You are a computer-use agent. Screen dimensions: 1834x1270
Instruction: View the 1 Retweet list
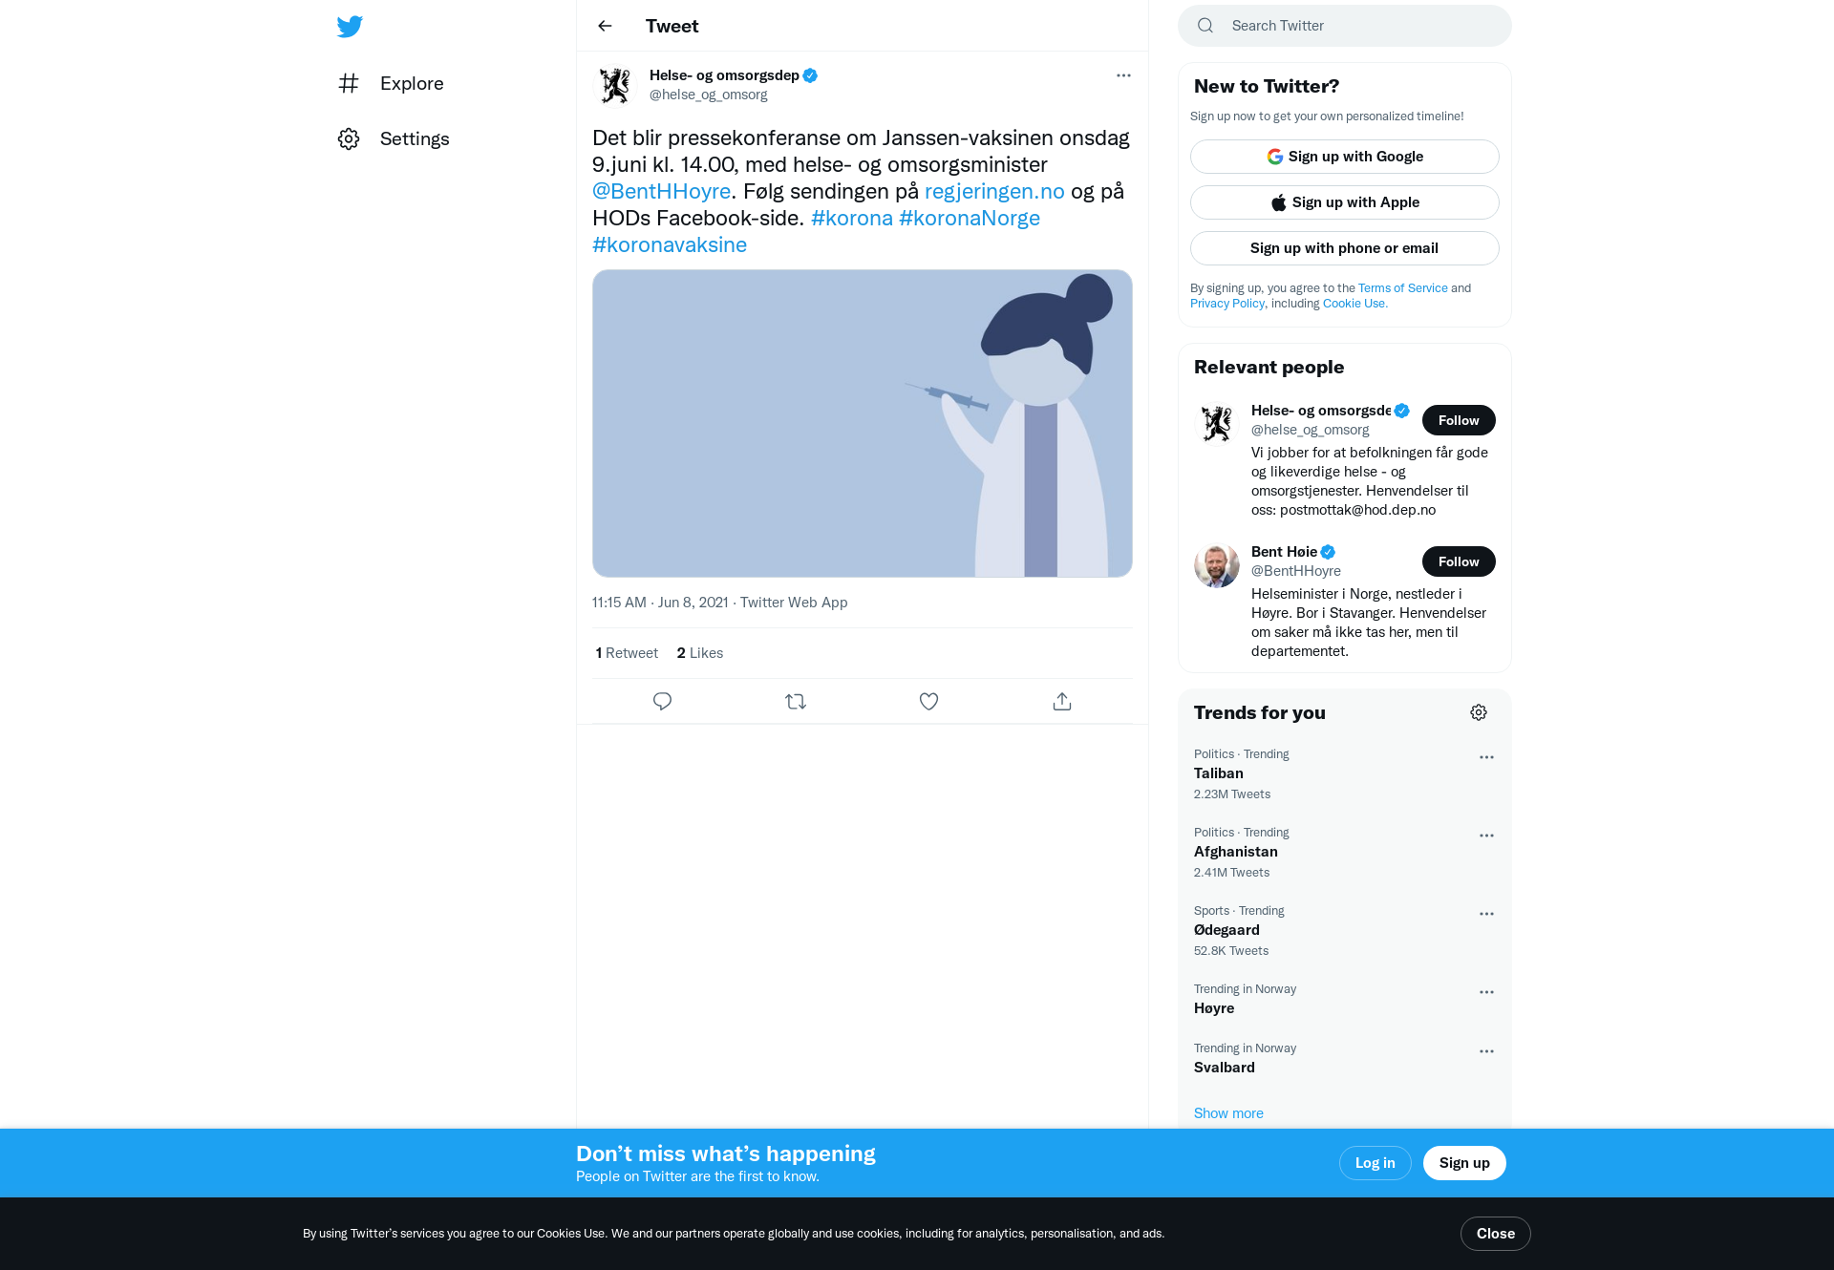(x=627, y=653)
